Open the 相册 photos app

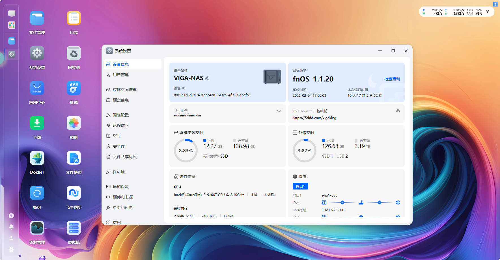coord(74,123)
